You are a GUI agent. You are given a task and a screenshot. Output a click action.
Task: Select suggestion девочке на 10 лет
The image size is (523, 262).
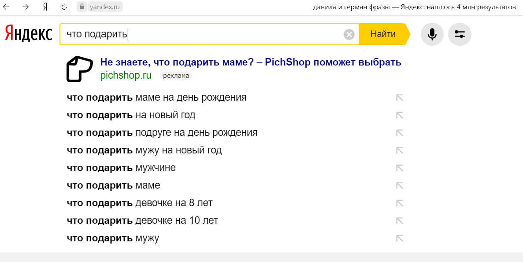tap(142, 221)
